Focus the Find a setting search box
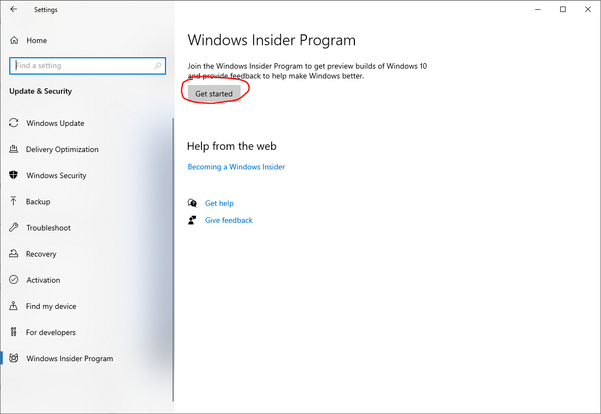601x414 pixels. point(88,65)
